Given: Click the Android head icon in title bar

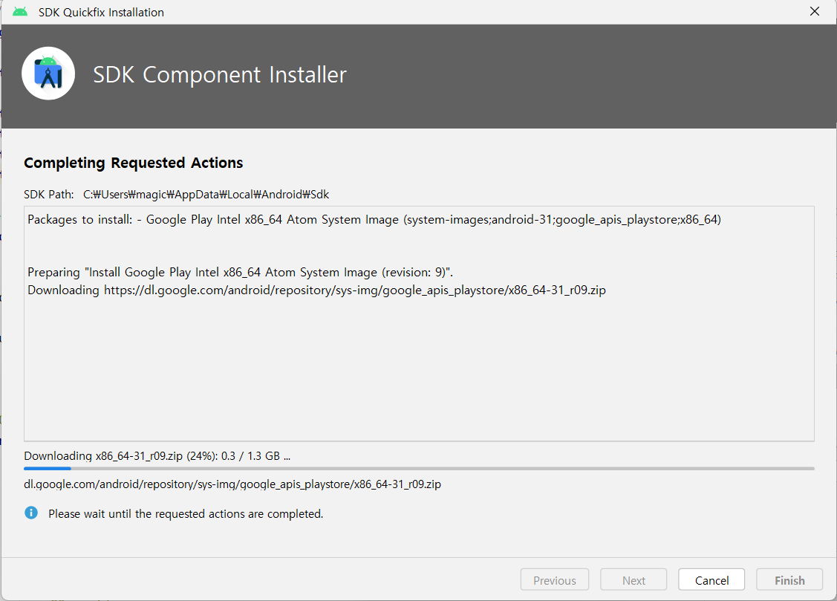Looking at the screenshot, I should (x=20, y=12).
